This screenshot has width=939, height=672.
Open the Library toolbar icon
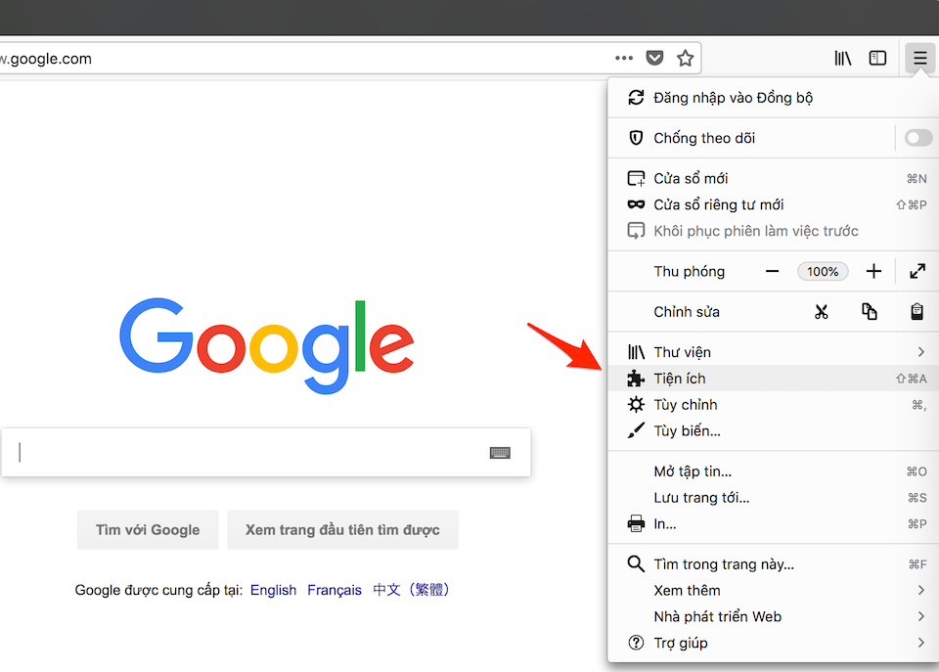pyautogui.click(x=843, y=58)
